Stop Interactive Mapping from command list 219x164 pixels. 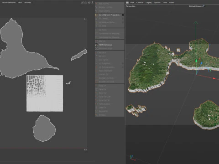click(109, 37)
